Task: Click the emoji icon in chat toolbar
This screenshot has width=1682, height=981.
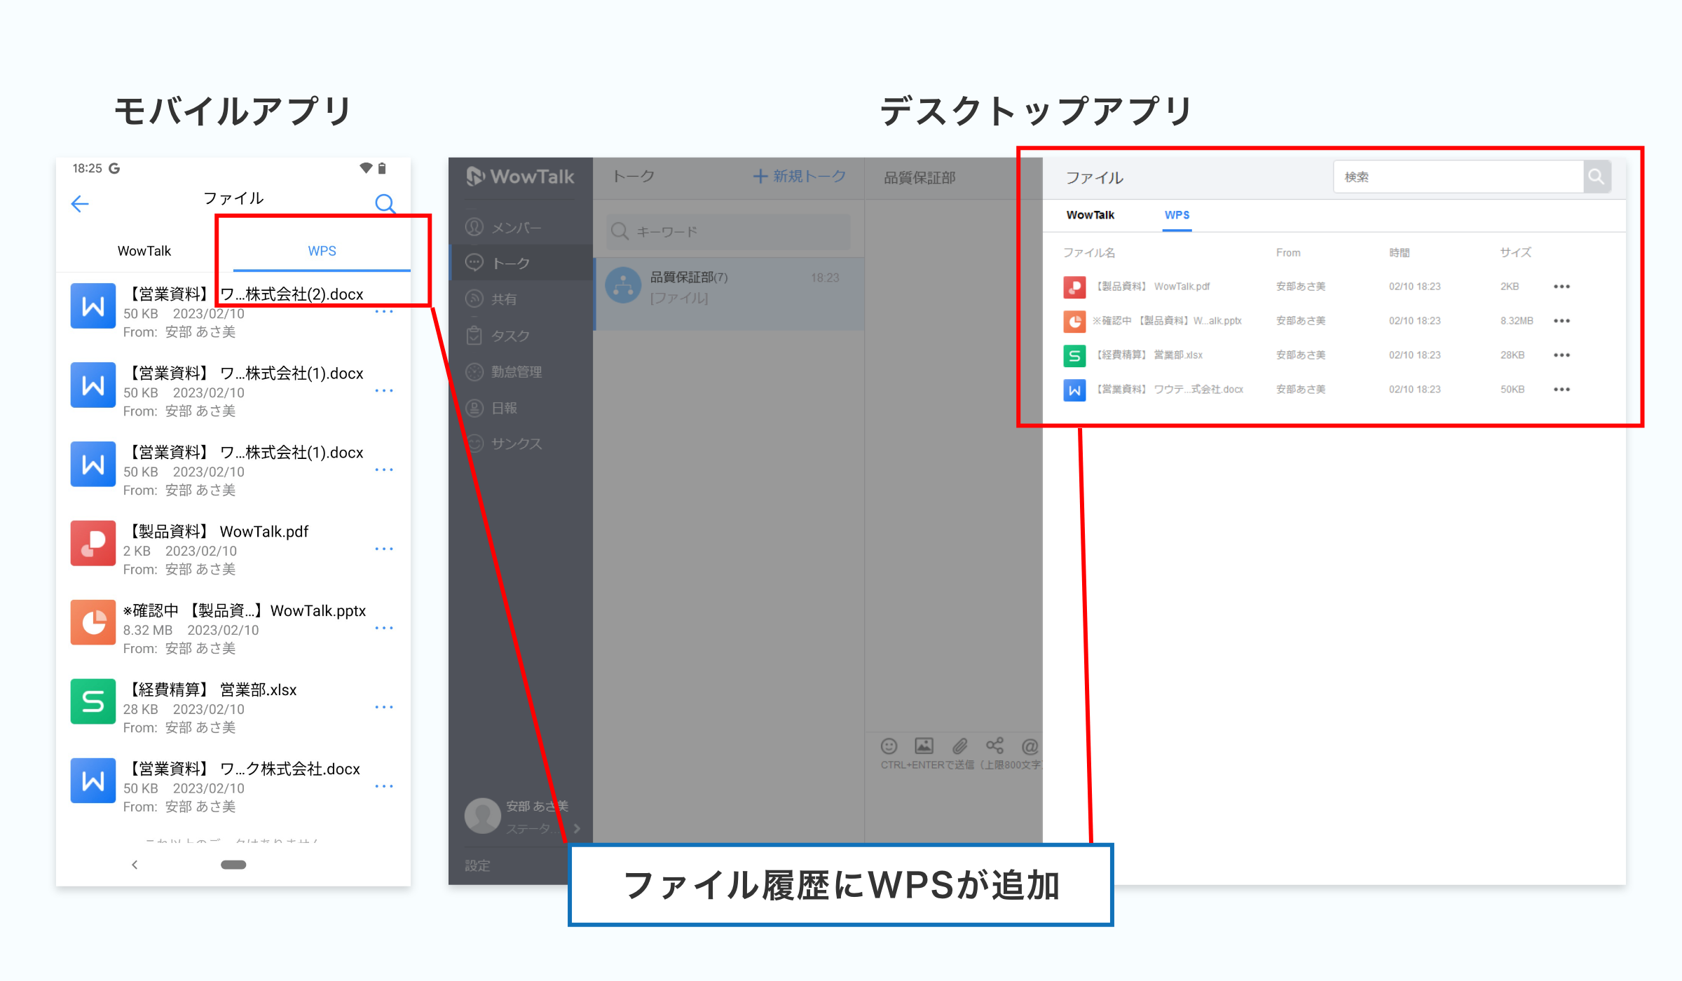Action: tap(889, 746)
